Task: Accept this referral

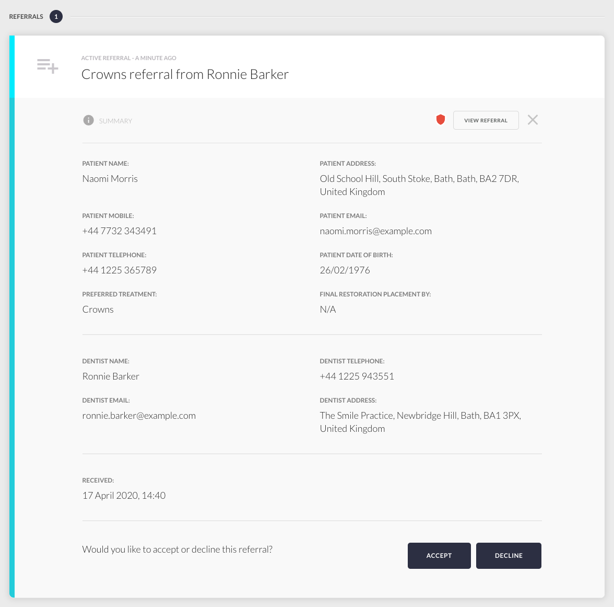Action: pos(439,555)
